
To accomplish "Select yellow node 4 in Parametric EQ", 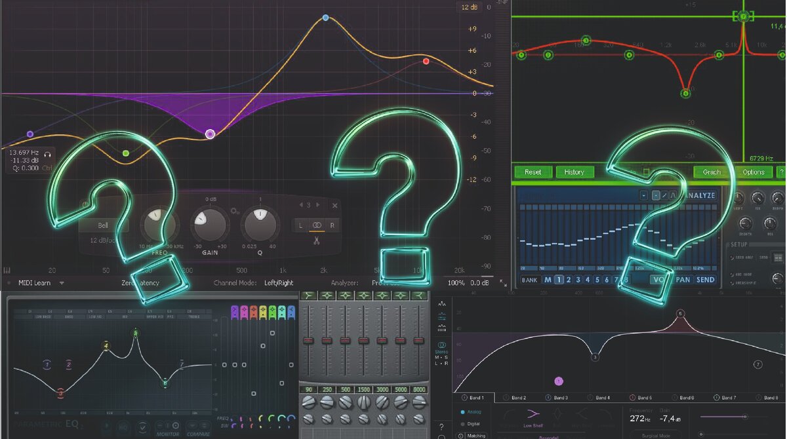I will tap(106, 345).
